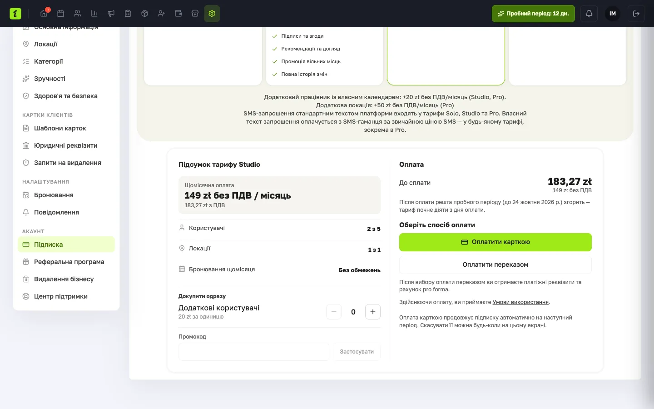The width and height of the screenshot is (654, 409).
Task: Open Повідомлення settings
Action: click(x=66, y=212)
